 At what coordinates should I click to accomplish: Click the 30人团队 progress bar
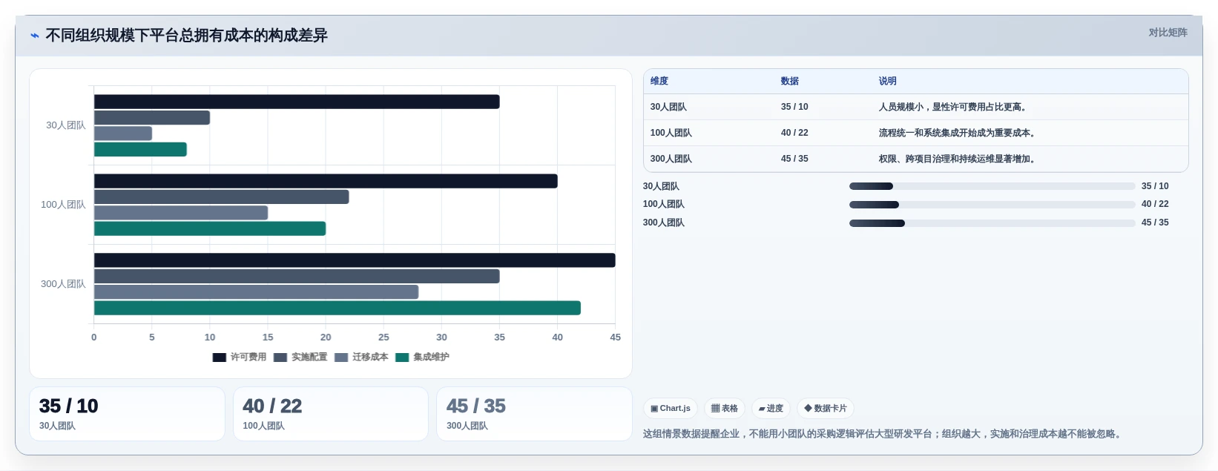pos(992,186)
